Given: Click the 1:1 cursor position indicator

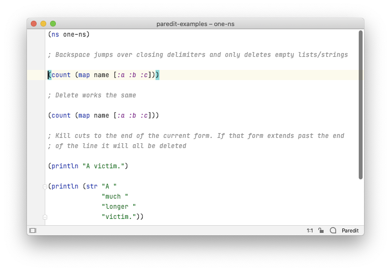Looking at the screenshot, I should pyautogui.click(x=310, y=230).
